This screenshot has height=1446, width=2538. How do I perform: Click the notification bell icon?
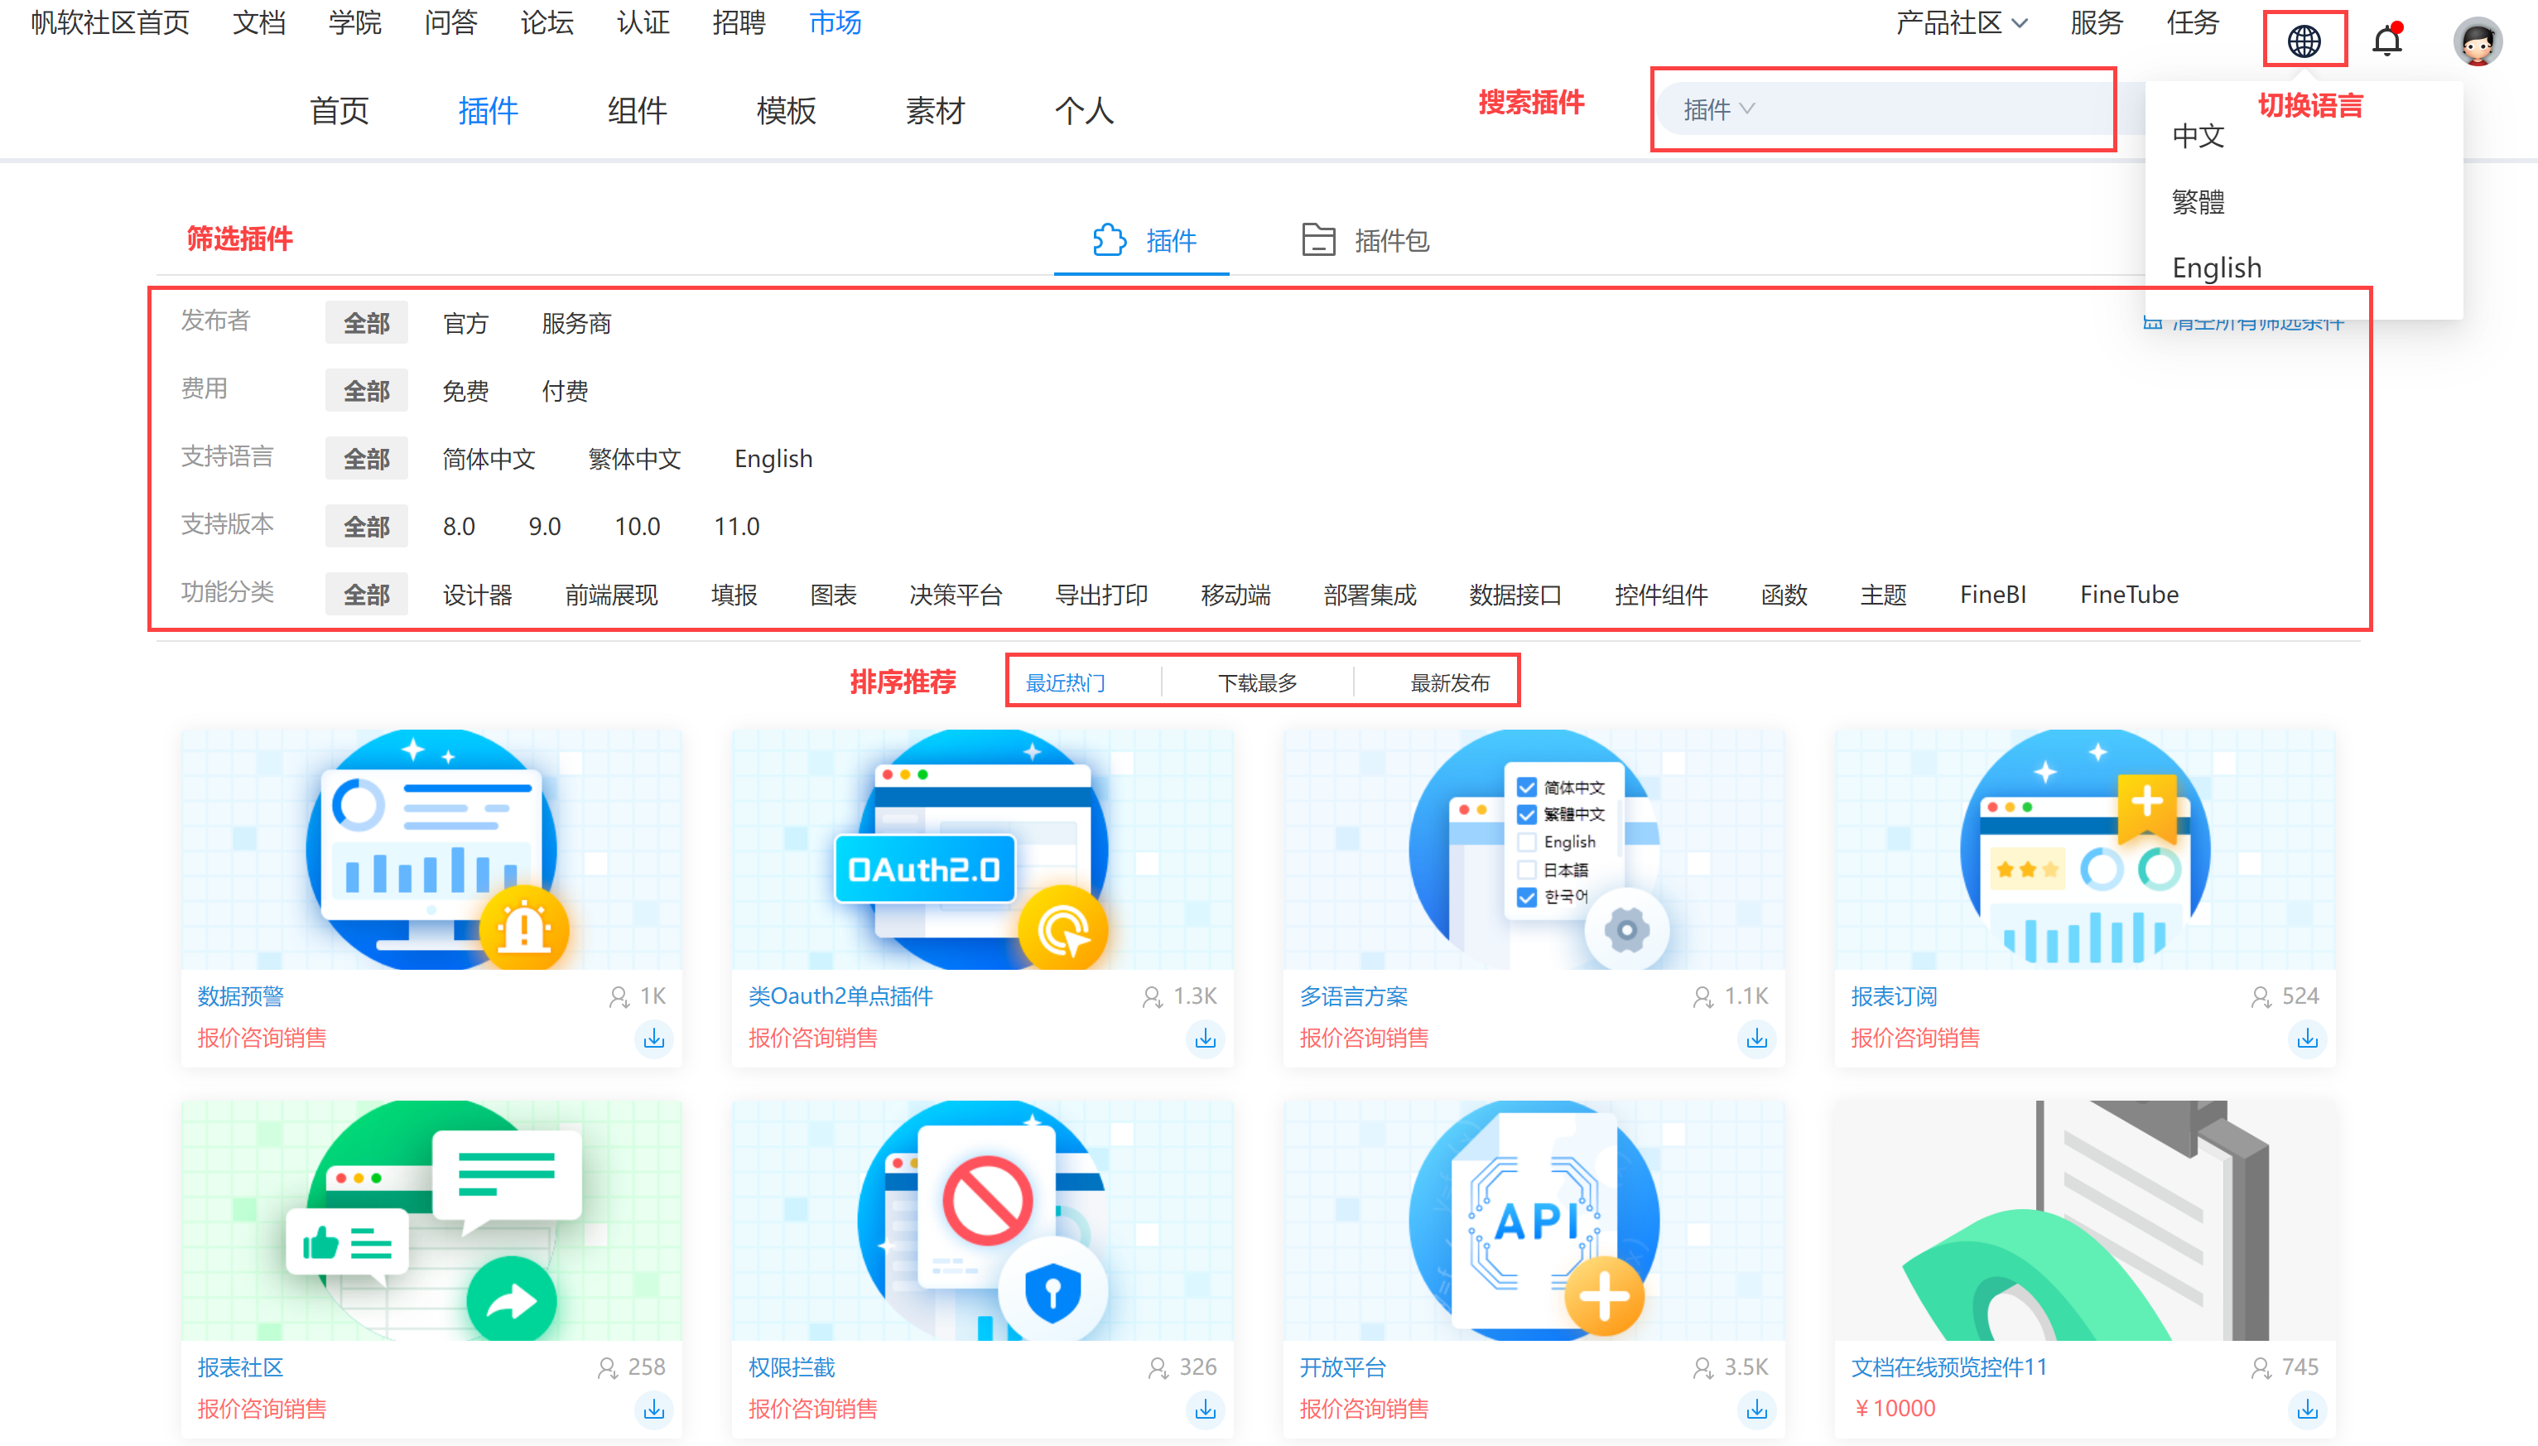[2387, 41]
